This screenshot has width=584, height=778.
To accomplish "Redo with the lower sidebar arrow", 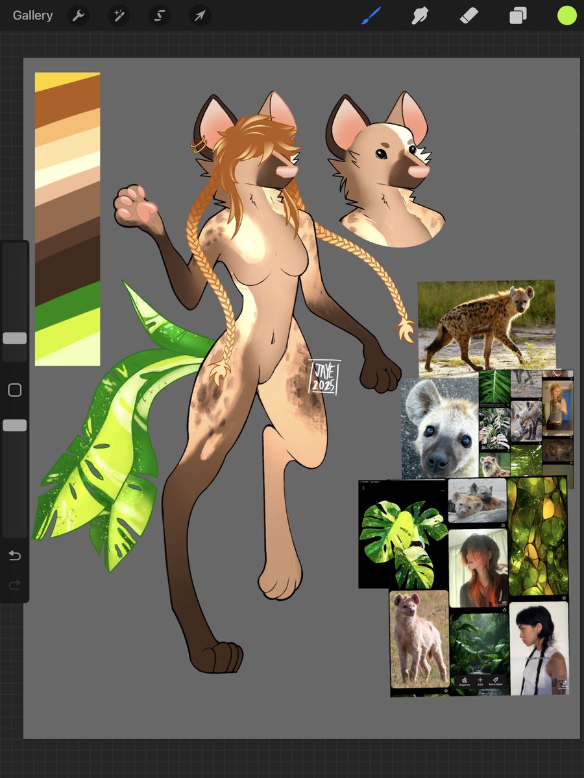I will coord(14,585).
